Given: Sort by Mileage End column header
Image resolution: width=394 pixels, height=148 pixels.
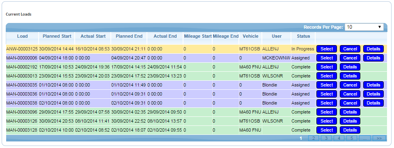Looking at the screenshot, I should (x=226, y=36).
